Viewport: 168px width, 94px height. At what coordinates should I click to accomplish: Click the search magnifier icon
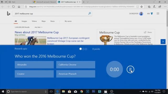[x=90, y=13]
